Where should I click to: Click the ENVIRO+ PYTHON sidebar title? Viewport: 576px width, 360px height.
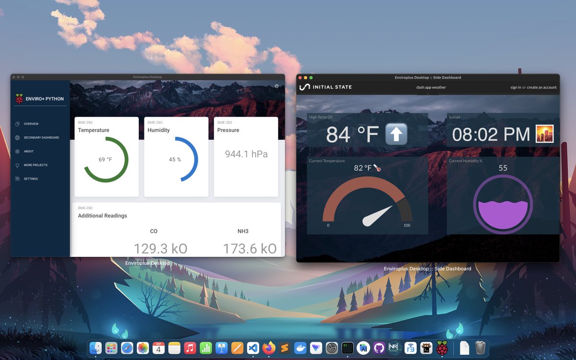tap(45, 99)
